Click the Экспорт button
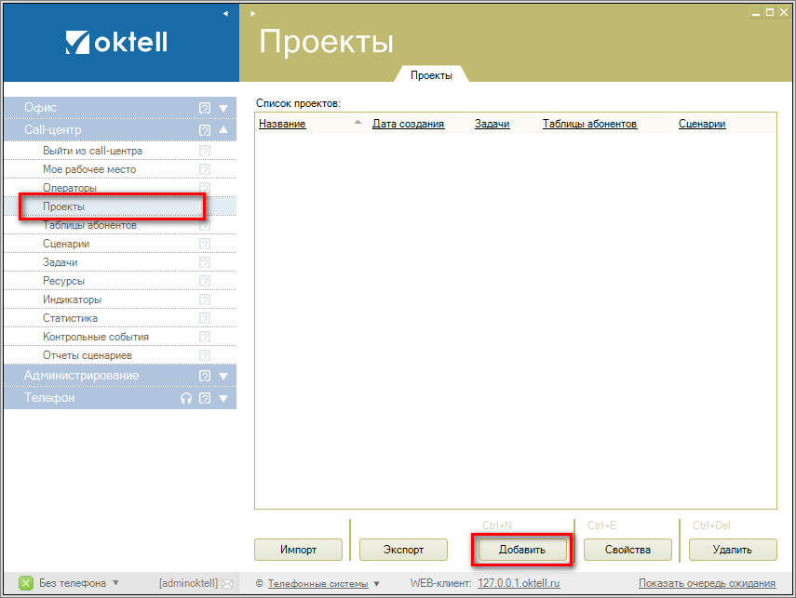Screen dimensions: 796x598 pyautogui.click(x=403, y=550)
